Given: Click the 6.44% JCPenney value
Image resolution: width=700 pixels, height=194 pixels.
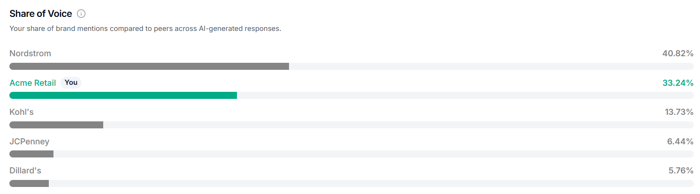Looking at the screenshot, I should point(680,142).
